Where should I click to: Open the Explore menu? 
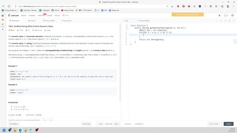(24, 16)
